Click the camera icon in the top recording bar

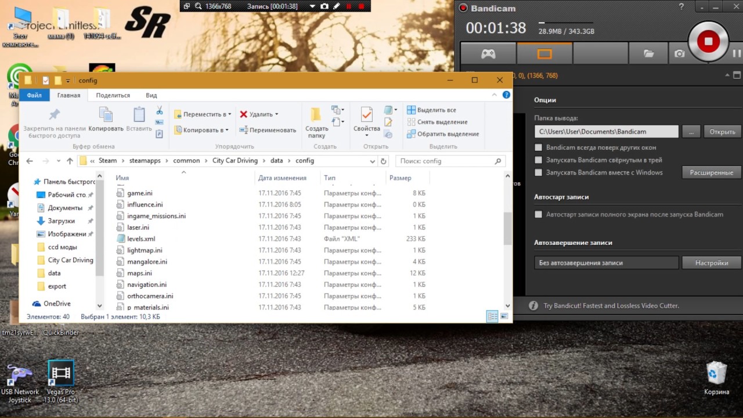click(x=324, y=6)
